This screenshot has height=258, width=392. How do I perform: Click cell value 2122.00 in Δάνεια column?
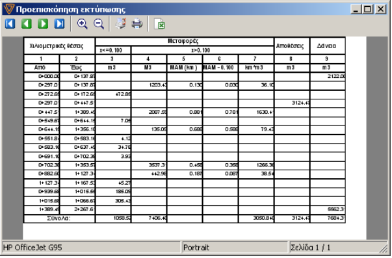[x=336, y=77]
